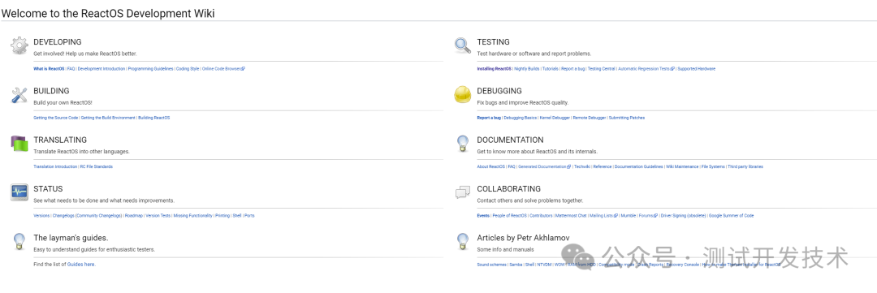This screenshot has width=877, height=293.
Task: Open the Wiki Maintenance link
Action: pyautogui.click(x=682, y=166)
